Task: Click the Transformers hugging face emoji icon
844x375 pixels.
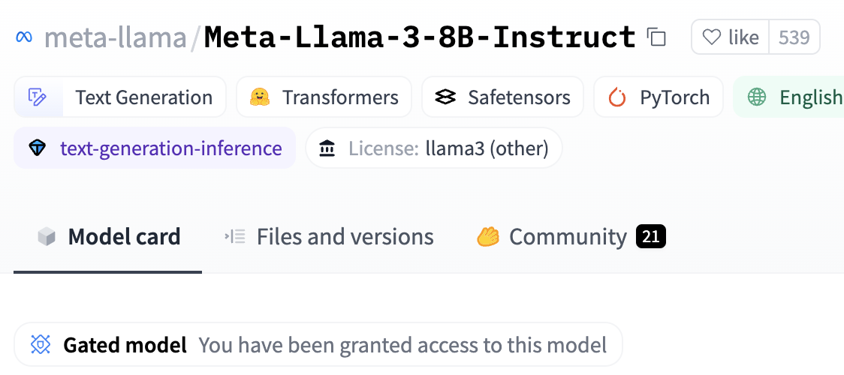Action: 260,97
